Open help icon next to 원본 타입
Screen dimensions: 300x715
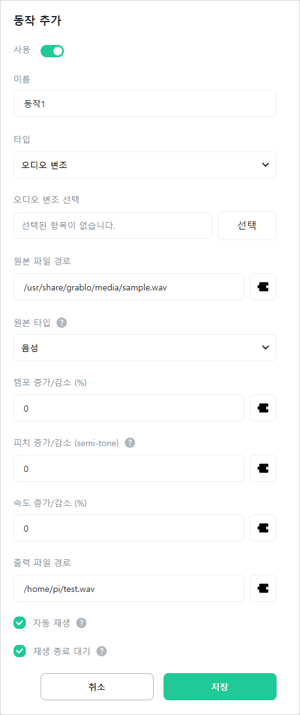[x=62, y=323]
